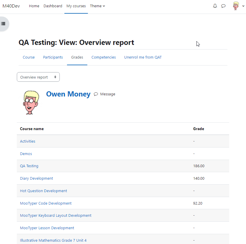
Task: Open the course index drawer icon
Action: coord(3,24)
